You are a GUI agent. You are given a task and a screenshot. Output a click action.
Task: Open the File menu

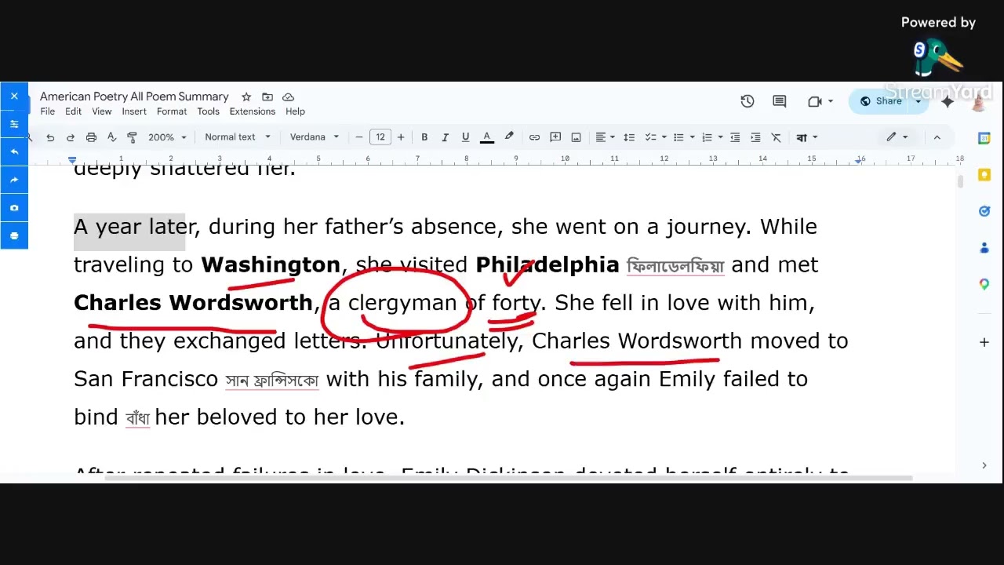click(48, 111)
